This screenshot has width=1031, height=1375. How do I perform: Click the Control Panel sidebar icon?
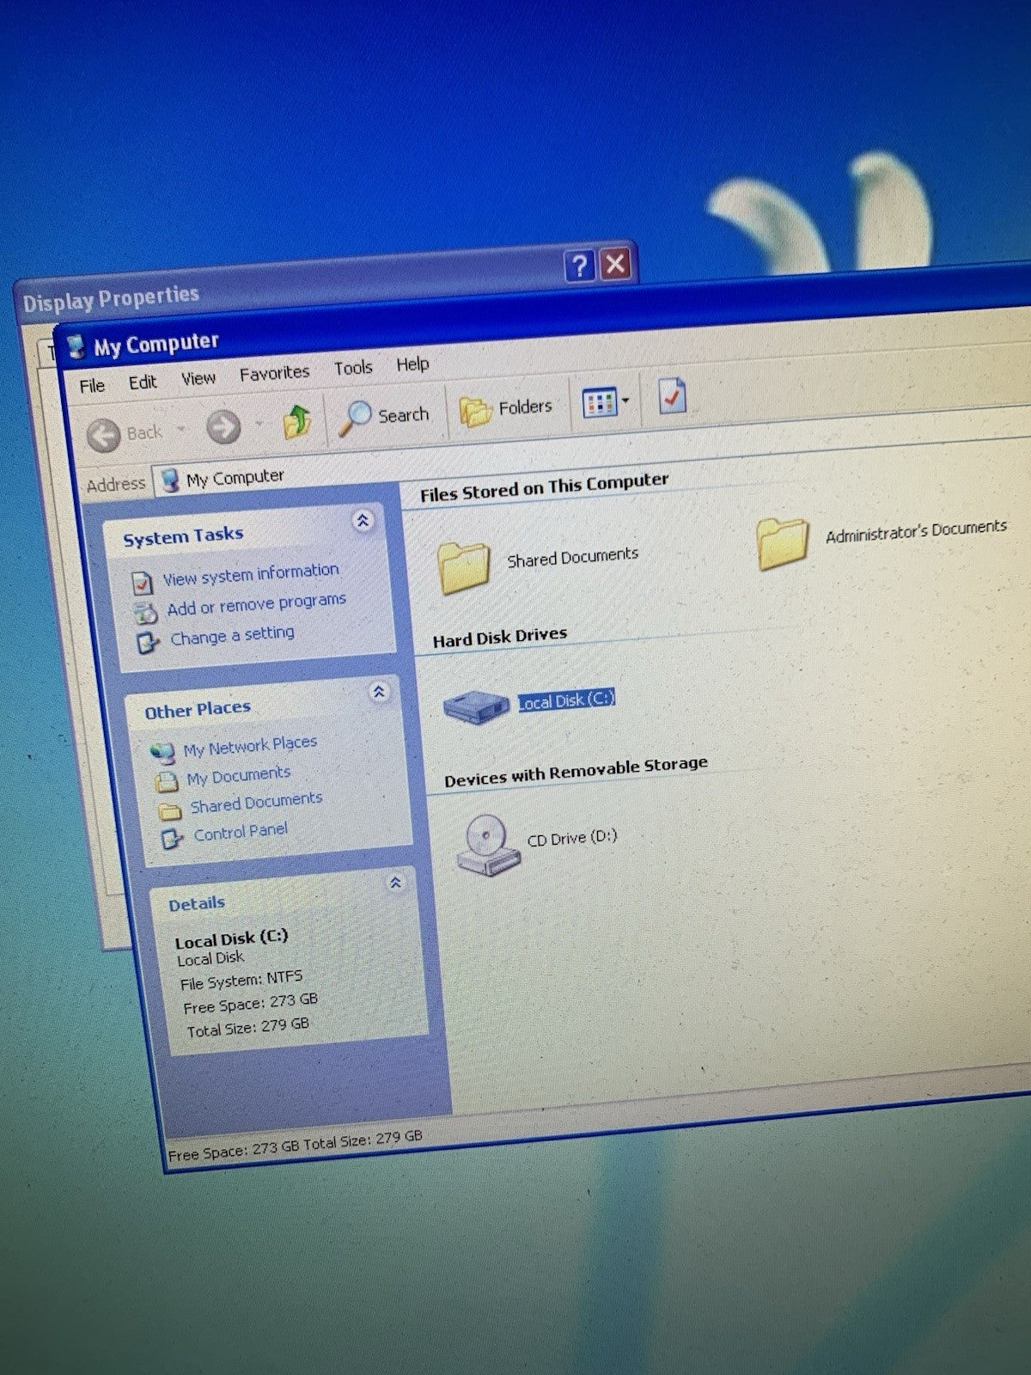pos(173,838)
